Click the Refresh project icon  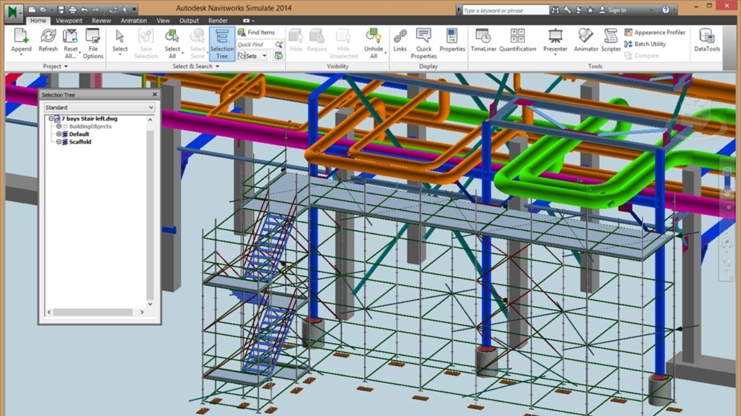(48, 36)
